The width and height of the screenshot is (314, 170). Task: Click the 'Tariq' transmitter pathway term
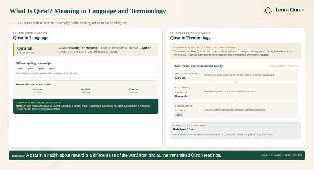[178, 115]
